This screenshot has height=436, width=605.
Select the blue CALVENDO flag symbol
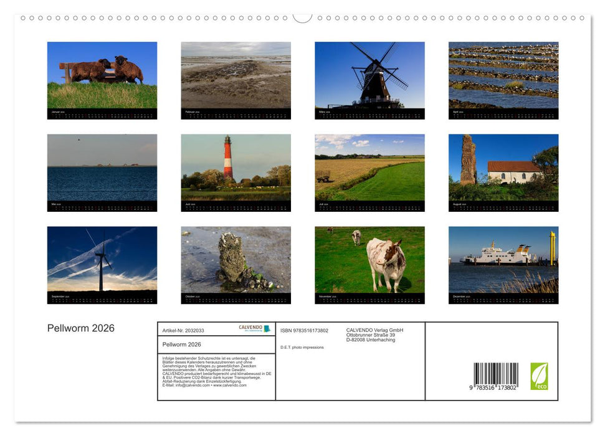point(268,329)
